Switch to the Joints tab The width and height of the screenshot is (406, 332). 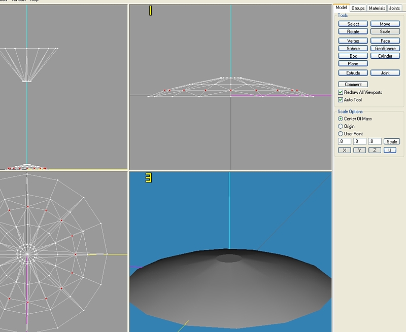[394, 8]
